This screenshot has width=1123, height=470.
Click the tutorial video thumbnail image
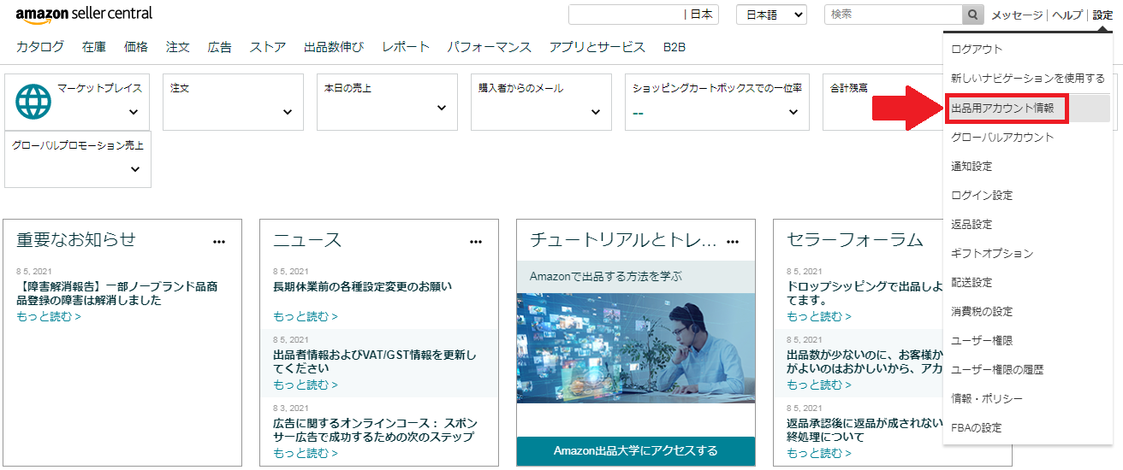636,348
